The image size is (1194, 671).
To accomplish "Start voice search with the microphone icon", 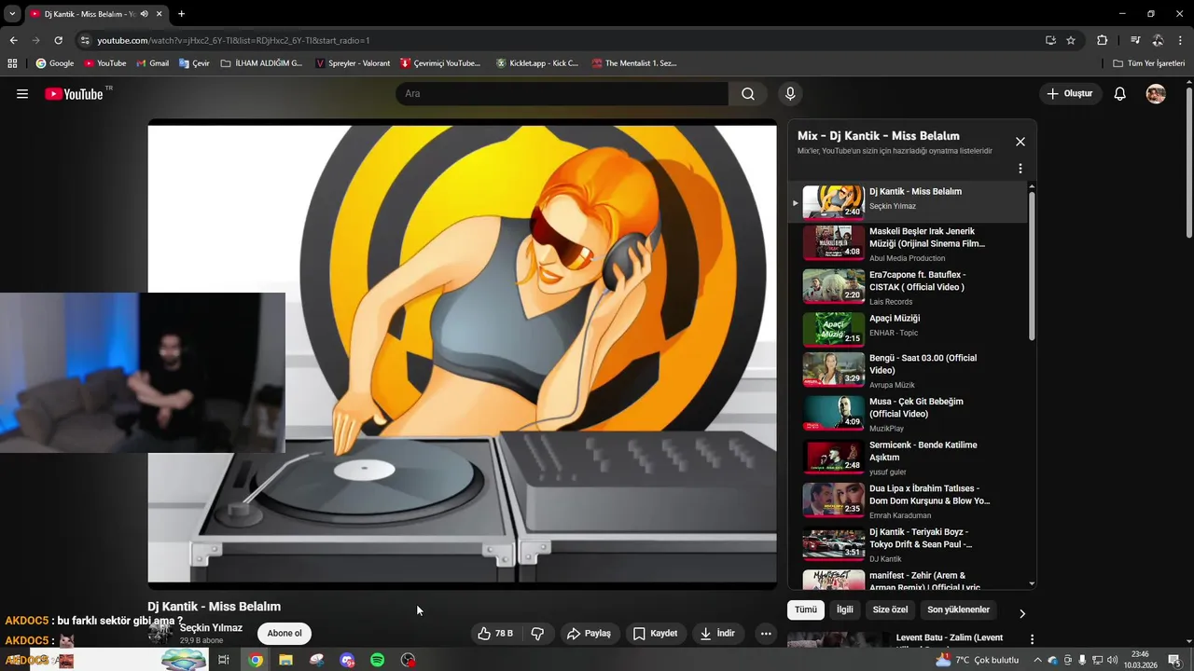I will (790, 94).
